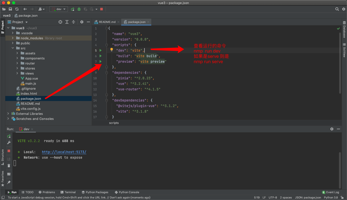Change the LF line separator

[264, 197]
